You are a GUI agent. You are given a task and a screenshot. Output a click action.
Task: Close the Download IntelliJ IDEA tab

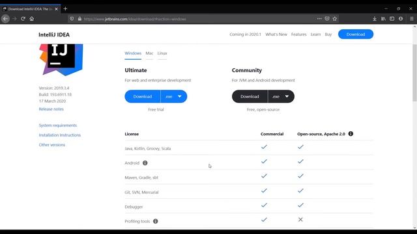pos(57,9)
